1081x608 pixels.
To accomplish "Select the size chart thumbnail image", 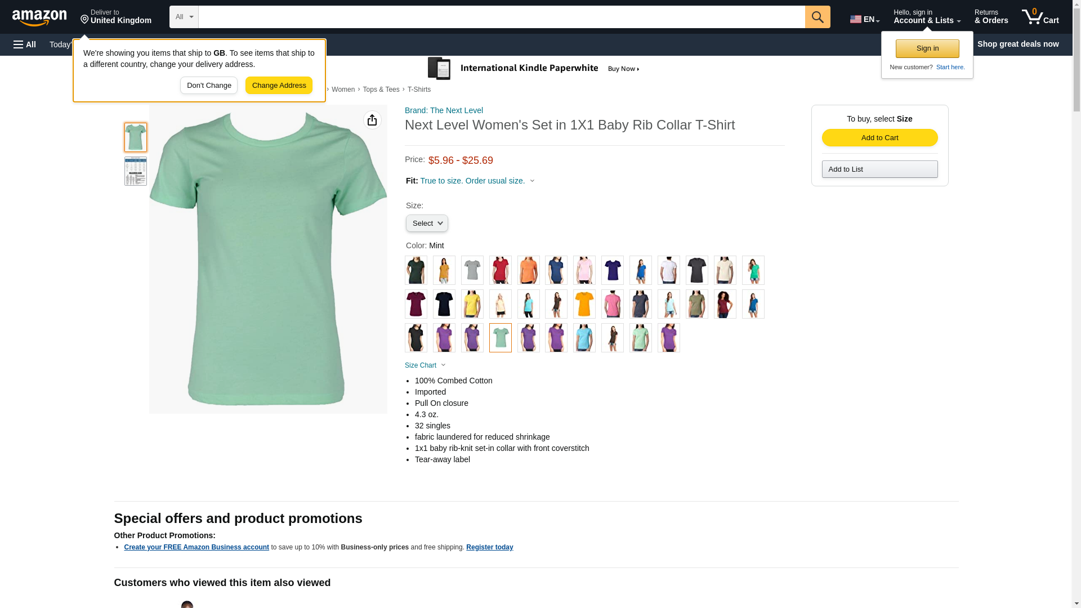I will pyautogui.click(x=136, y=171).
